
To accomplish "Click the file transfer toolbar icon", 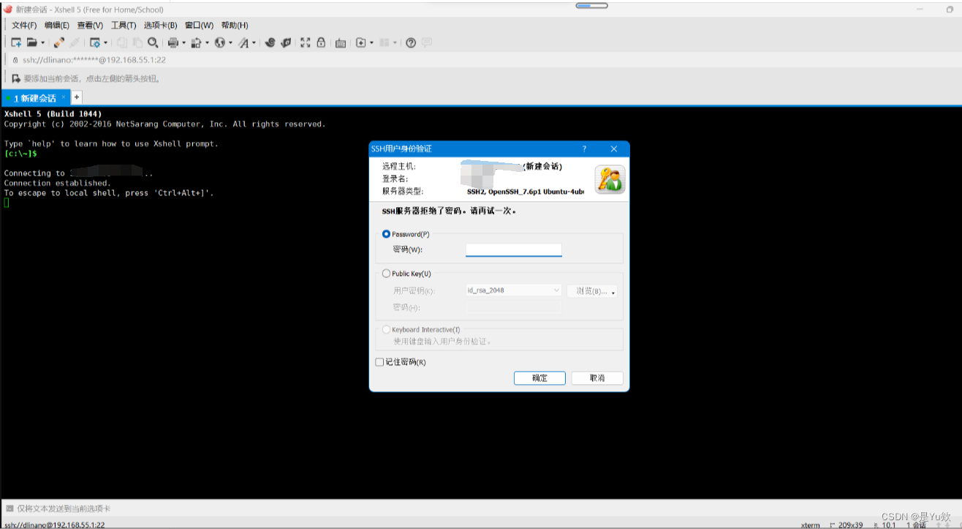I will [196, 42].
